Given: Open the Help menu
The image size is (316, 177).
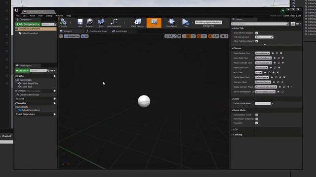Looking at the screenshot, I should [69, 16].
